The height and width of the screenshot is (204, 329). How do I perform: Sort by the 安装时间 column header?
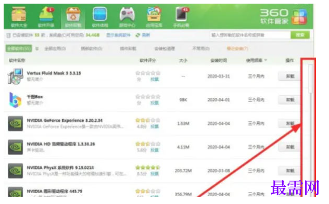pos(219,60)
